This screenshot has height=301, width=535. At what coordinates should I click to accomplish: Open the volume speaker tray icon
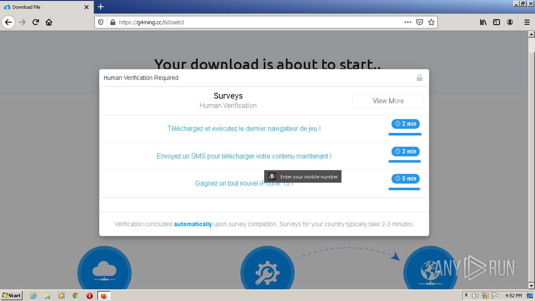[476, 296]
